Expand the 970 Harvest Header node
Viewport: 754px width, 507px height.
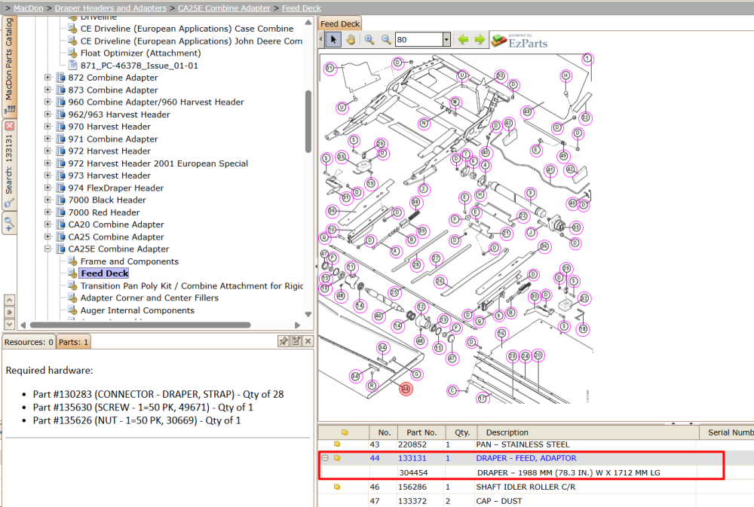pos(48,127)
